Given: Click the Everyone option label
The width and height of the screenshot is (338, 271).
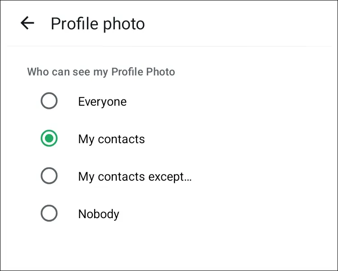Looking at the screenshot, I should pyautogui.click(x=102, y=102).
